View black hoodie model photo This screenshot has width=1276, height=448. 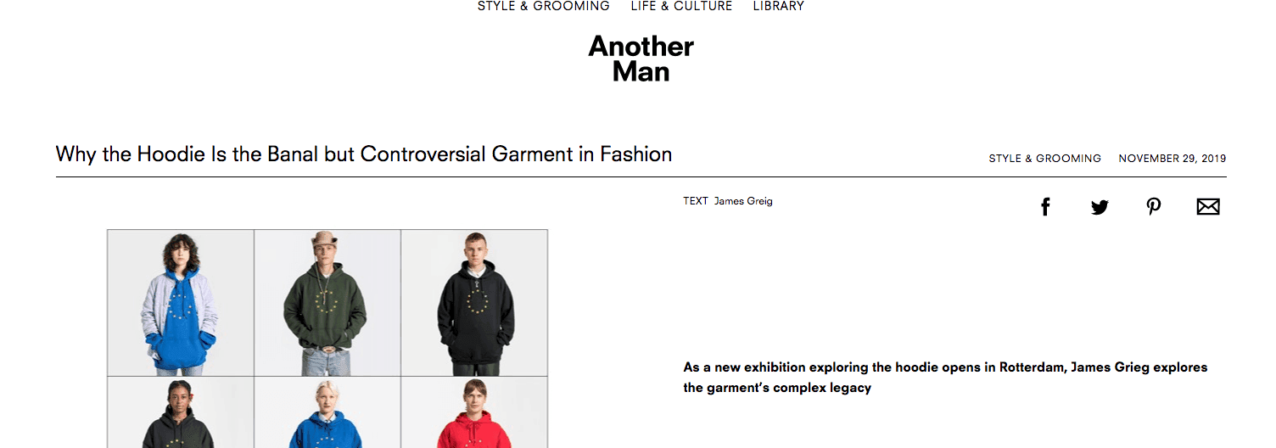coord(474,303)
